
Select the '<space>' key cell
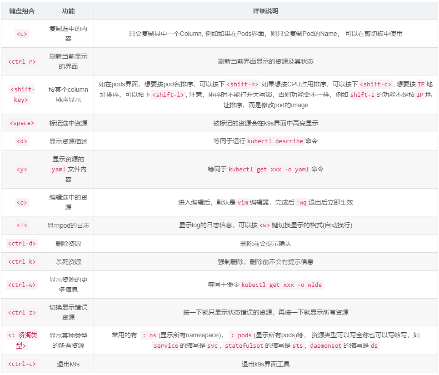[x=22, y=123]
